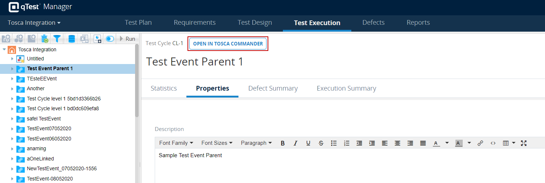Go to the Test Design menu
Image resolution: width=545 pixels, height=183 pixels.
[x=254, y=23]
